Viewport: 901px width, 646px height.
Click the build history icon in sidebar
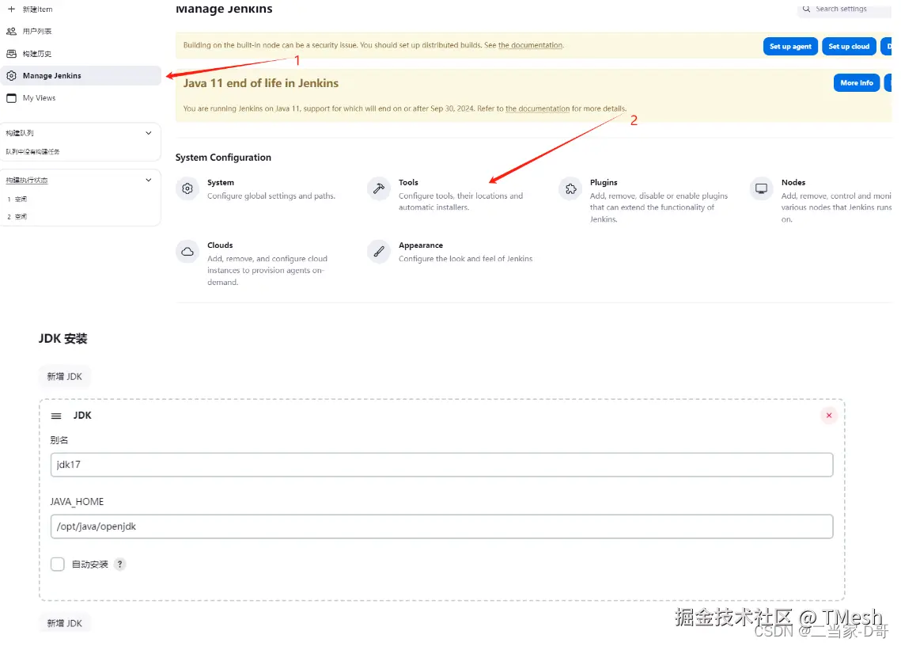point(11,54)
